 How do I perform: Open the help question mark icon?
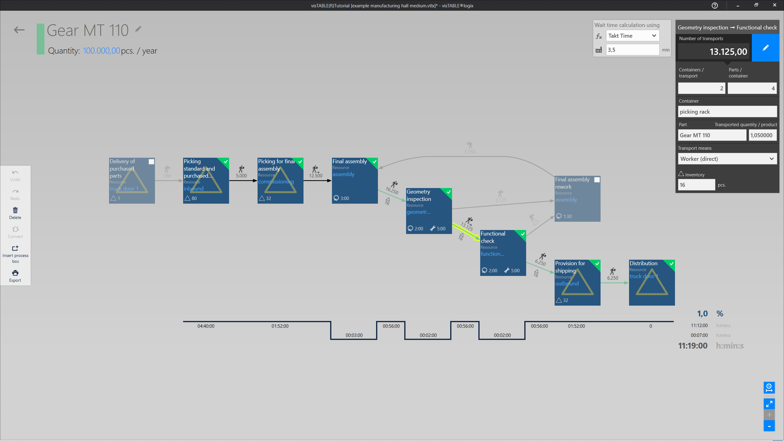[715, 6]
